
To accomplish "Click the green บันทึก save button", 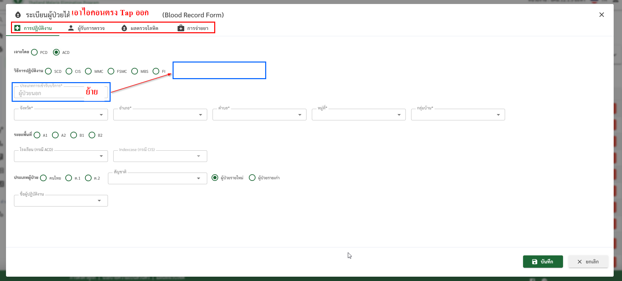I will [543, 262].
